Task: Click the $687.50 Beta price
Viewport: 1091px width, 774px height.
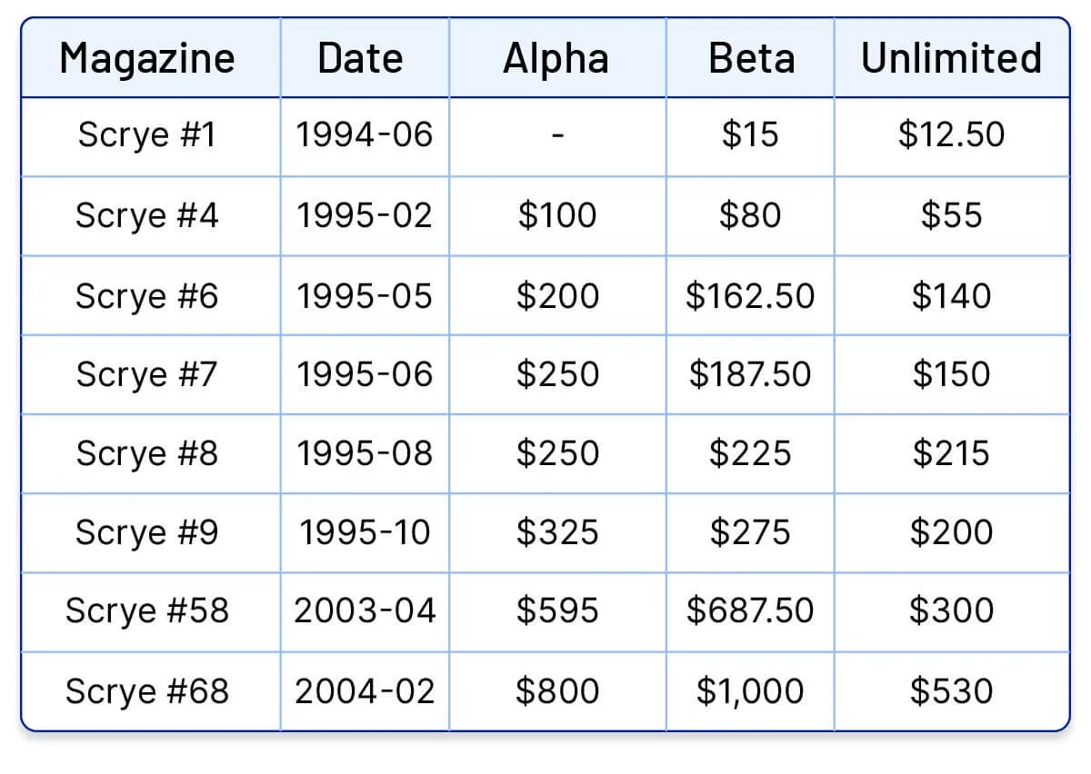Action: point(750,610)
